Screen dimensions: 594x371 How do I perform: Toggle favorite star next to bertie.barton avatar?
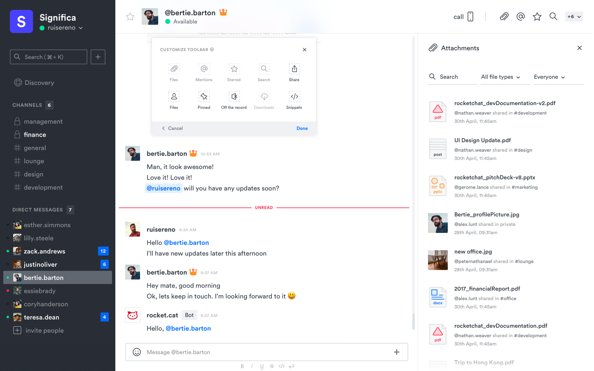(x=130, y=16)
